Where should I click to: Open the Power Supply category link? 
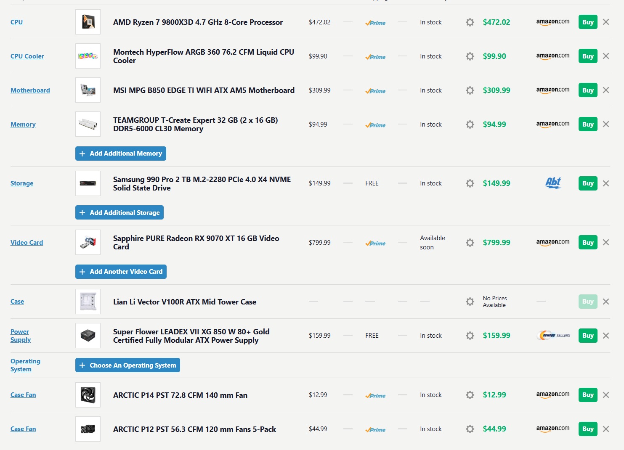20,336
